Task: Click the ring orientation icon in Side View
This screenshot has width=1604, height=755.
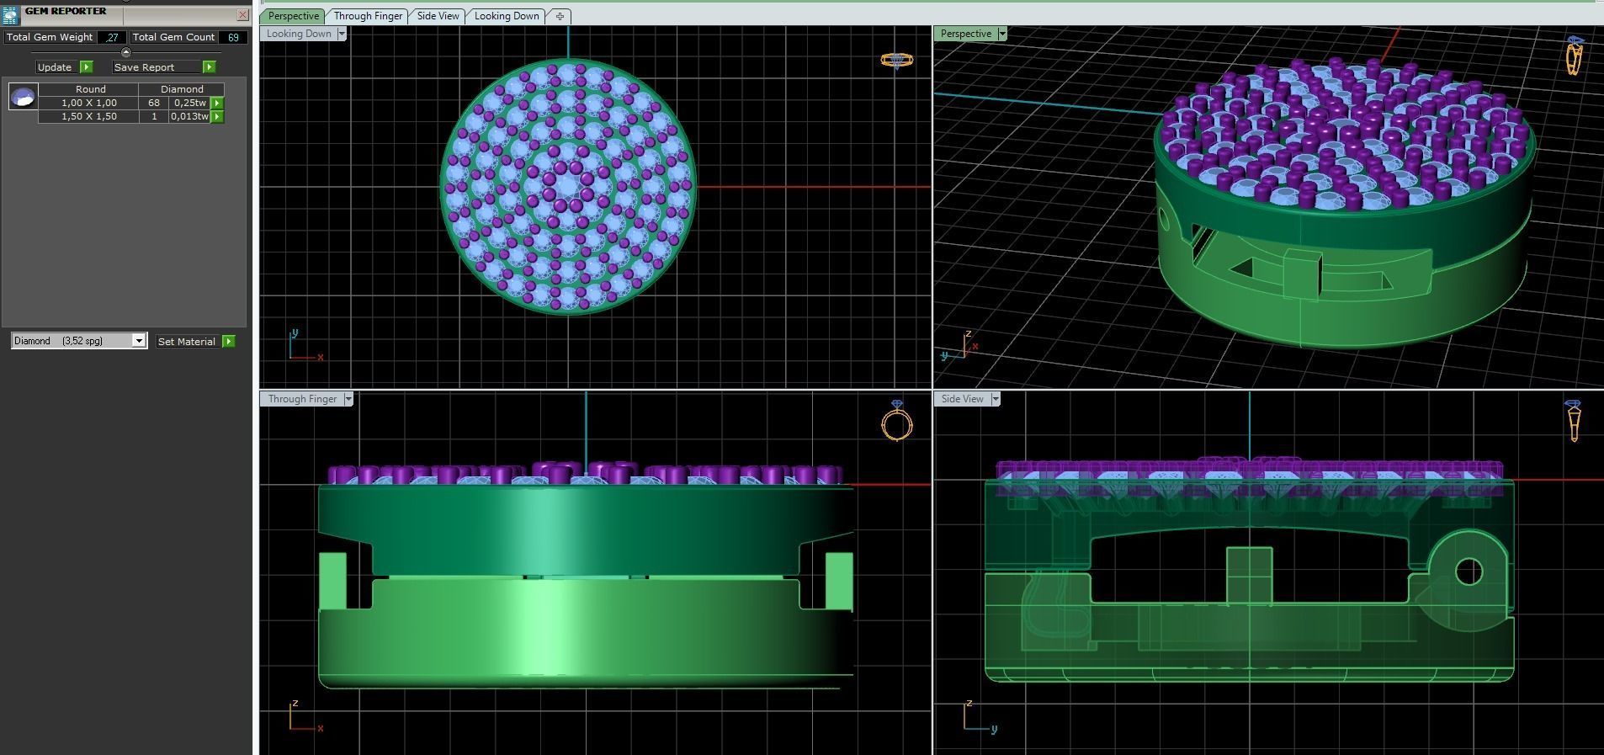Action: (x=1574, y=421)
